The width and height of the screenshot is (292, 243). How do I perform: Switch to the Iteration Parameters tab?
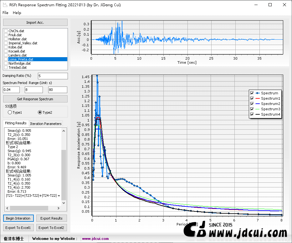tap(46, 124)
